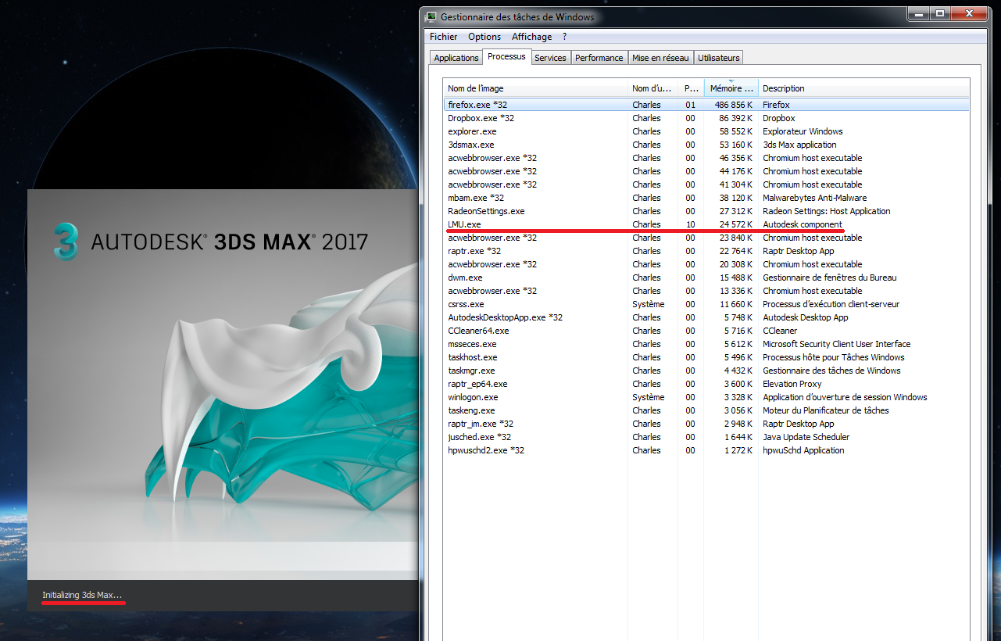Select the hpwuschd2.exe *32 process
The width and height of the screenshot is (1001, 641).
pyautogui.click(x=706, y=450)
